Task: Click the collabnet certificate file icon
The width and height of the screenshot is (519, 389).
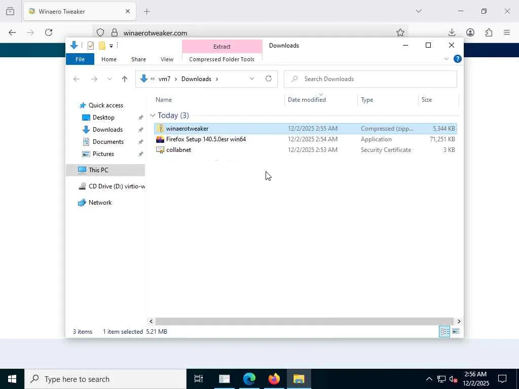Action: pos(160,150)
